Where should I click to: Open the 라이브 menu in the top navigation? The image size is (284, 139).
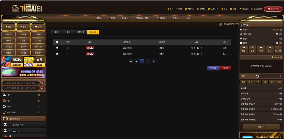pyautogui.click(x=125, y=18)
